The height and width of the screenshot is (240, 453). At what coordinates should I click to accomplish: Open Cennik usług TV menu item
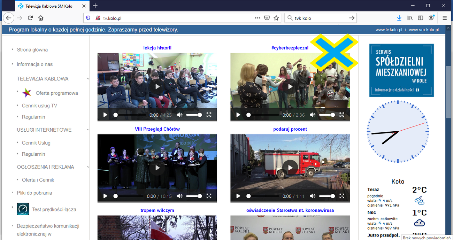(39, 106)
